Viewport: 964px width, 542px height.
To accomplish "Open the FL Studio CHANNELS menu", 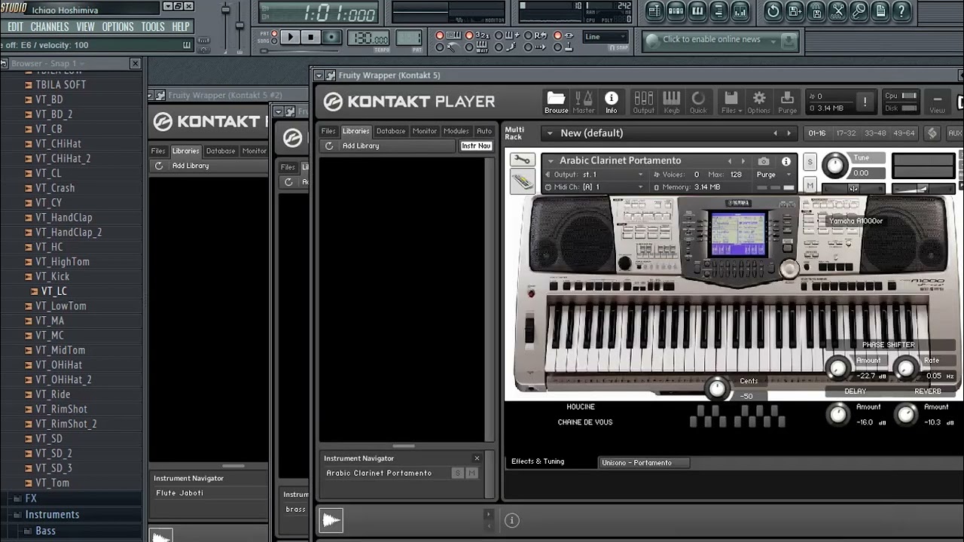I will pyautogui.click(x=50, y=27).
